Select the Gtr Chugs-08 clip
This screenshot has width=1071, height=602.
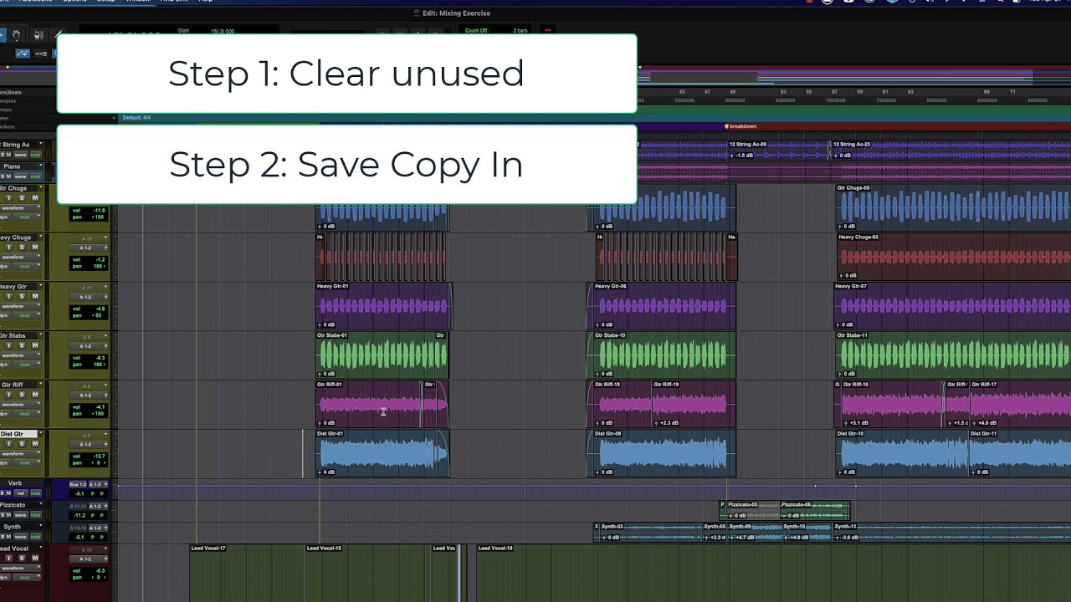[x=954, y=207]
